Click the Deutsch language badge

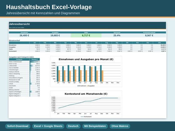point(73,126)
